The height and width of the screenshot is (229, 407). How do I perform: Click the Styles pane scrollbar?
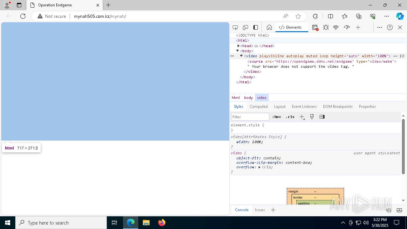click(403, 146)
